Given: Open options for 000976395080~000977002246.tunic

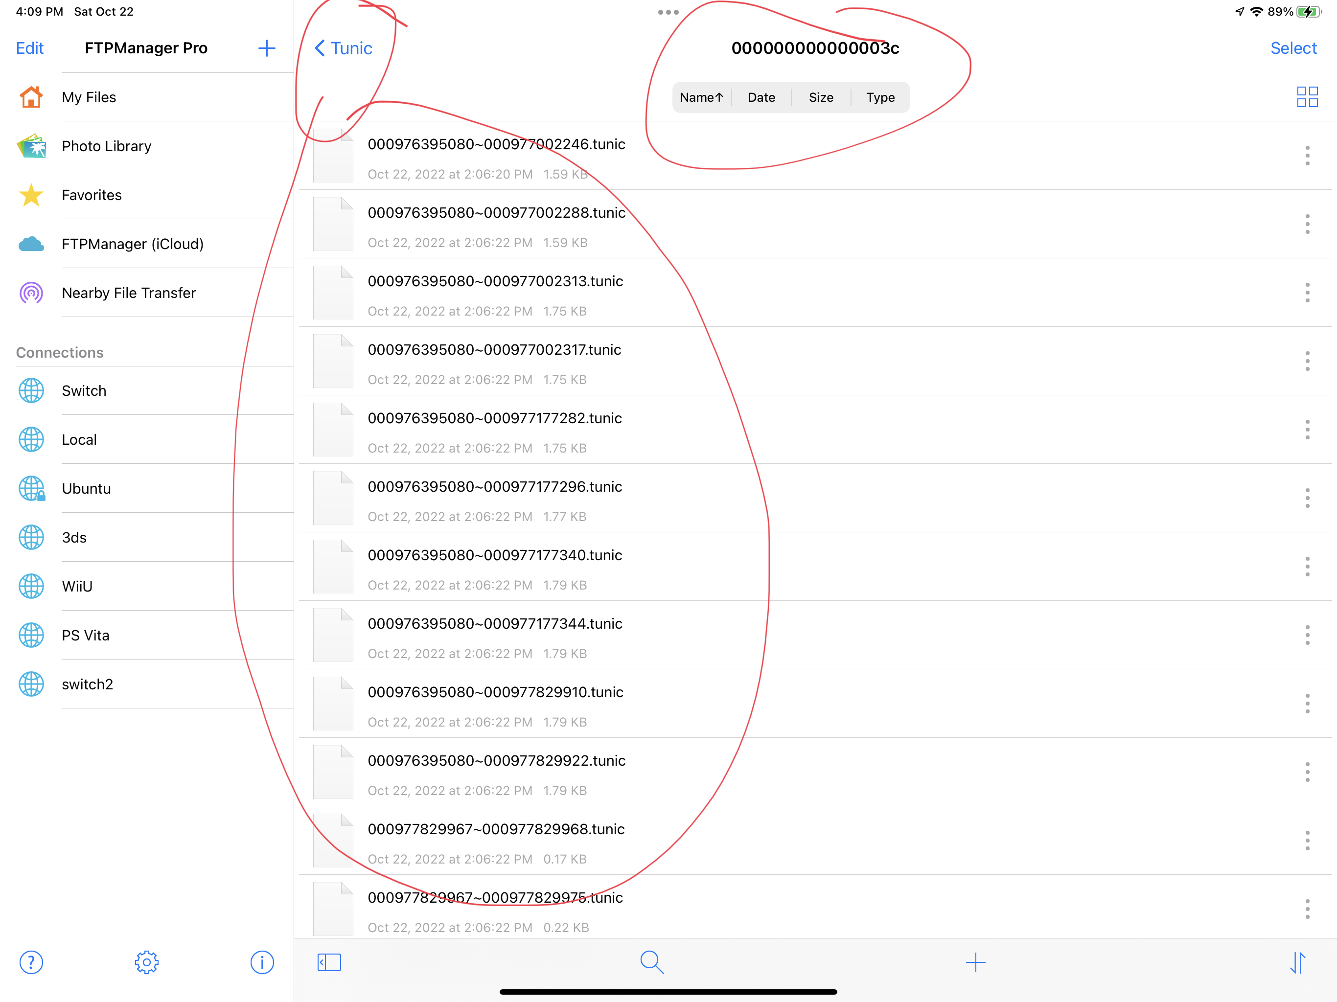Looking at the screenshot, I should tap(1307, 155).
